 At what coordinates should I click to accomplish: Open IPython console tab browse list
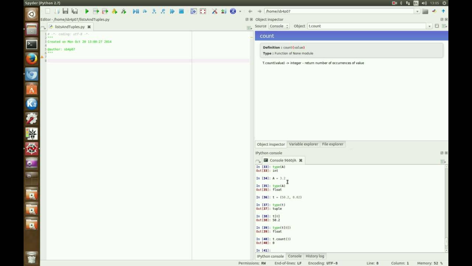coord(258,161)
